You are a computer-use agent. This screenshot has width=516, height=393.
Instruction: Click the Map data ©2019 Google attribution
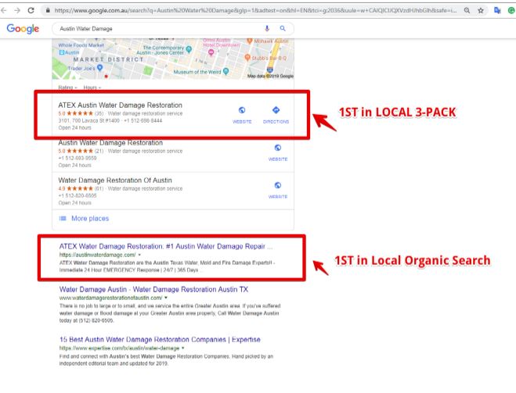point(270,76)
